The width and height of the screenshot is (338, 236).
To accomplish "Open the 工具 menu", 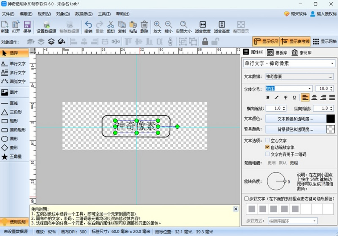I will (x=104, y=14).
